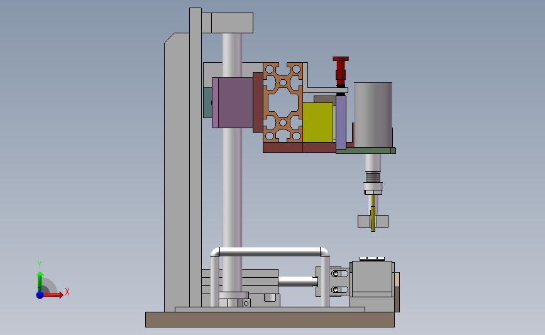Click the X axis label of the triad

(x=67, y=292)
